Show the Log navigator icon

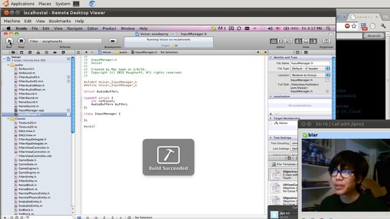click(x=63, y=52)
